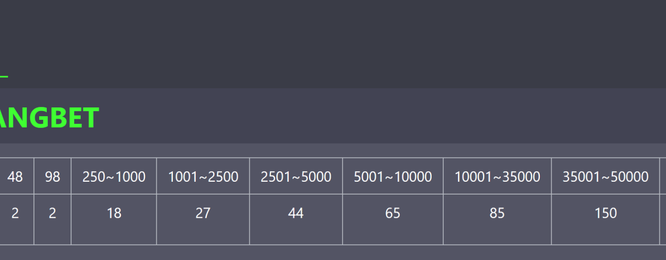Click the dark banner area above the heading
Image resolution: width=666 pixels, height=260 pixels.
click(x=333, y=44)
